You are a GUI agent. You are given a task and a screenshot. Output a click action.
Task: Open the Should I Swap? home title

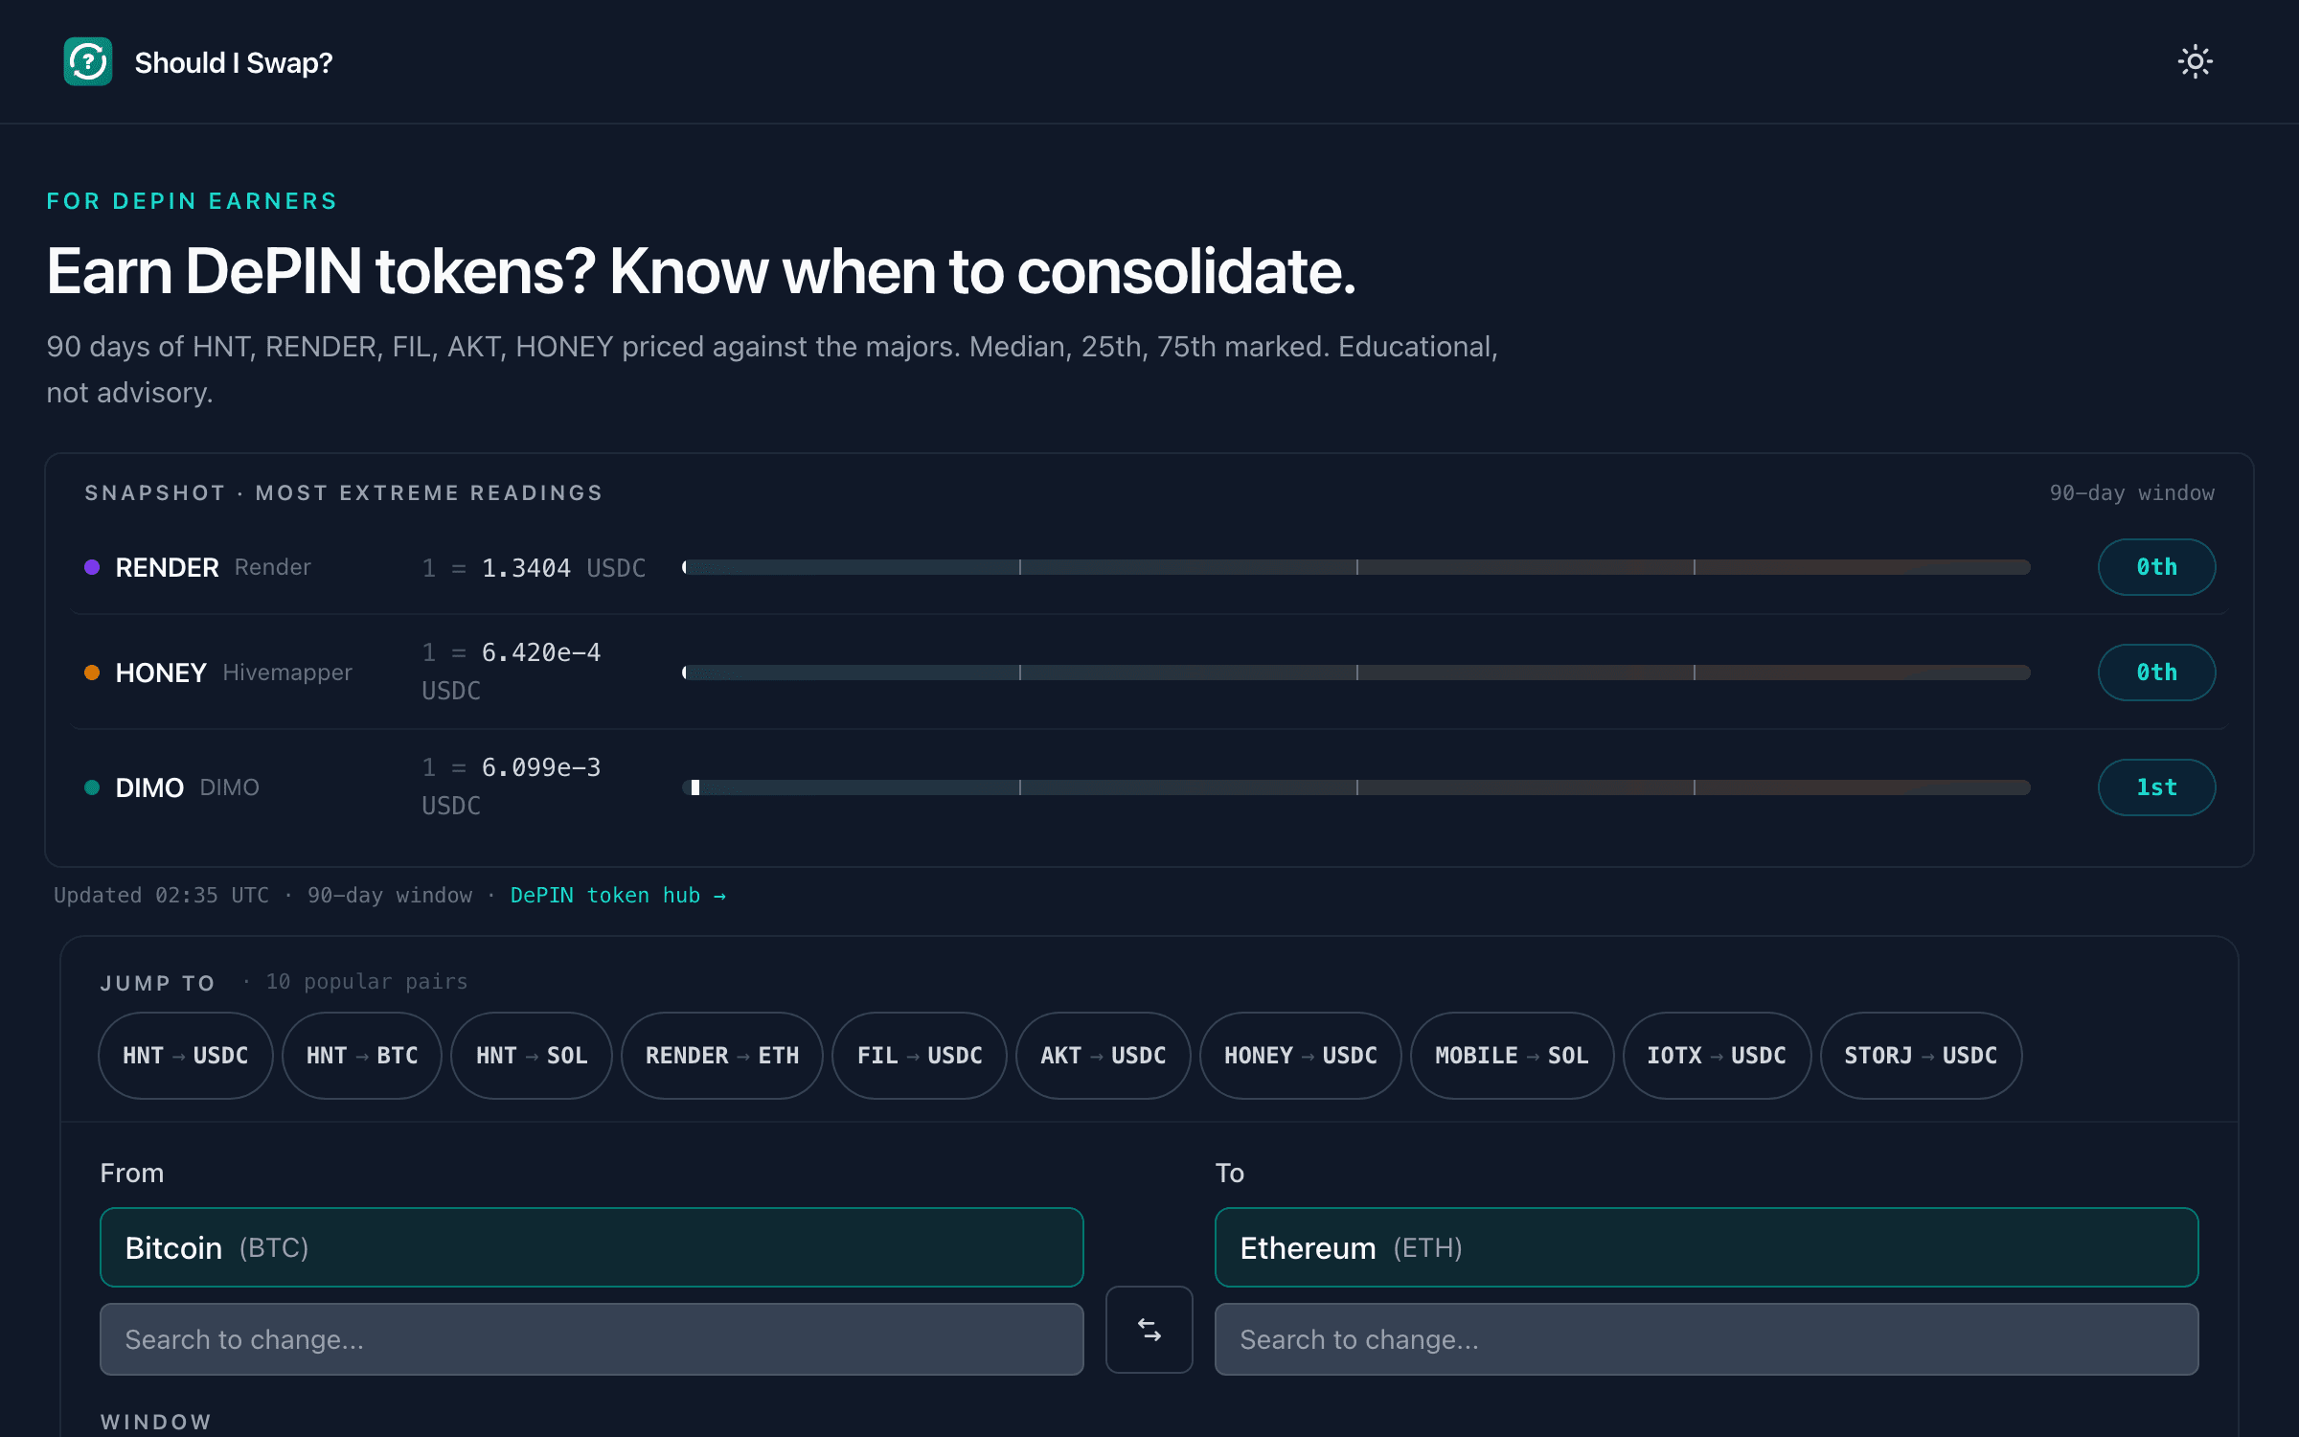click(x=234, y=63)
